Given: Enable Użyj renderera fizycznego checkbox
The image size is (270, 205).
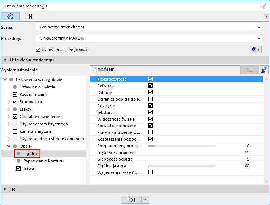Looking at the screenshot, I should coord(15,124).
